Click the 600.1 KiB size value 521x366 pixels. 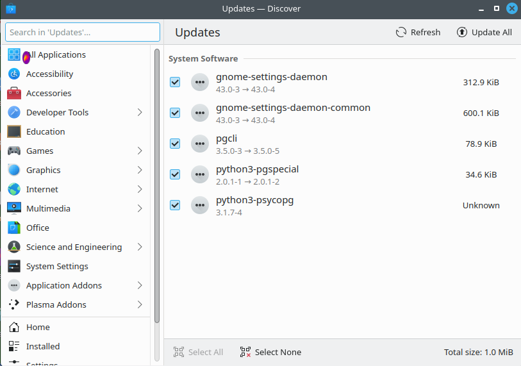tap(481, 113)
